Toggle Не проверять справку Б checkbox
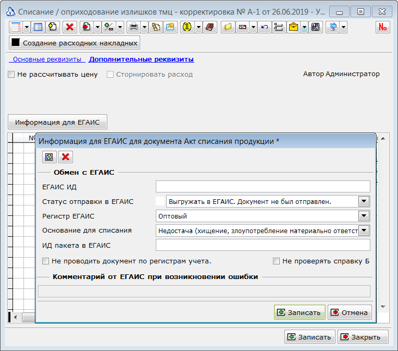Viewport: 398px width, 351px height. point(276,261)
